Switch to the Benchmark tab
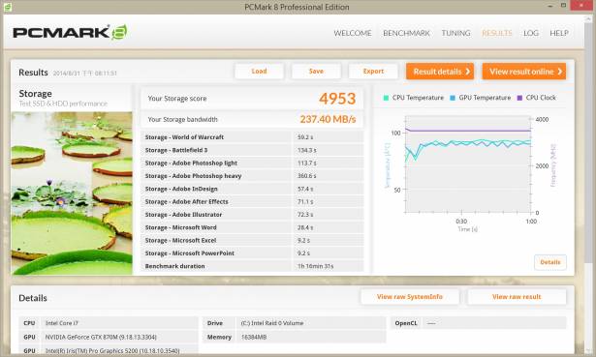The height and width of the screenshot is (357, 596). coord(406,34)
